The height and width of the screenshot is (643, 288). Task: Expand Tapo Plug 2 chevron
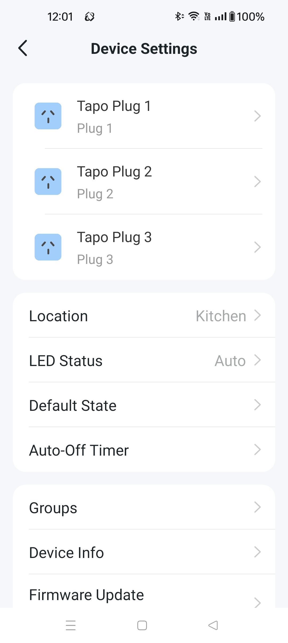tap(257, 182)
